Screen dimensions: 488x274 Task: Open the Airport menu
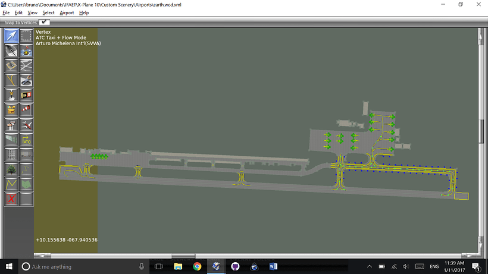(67, 12)
